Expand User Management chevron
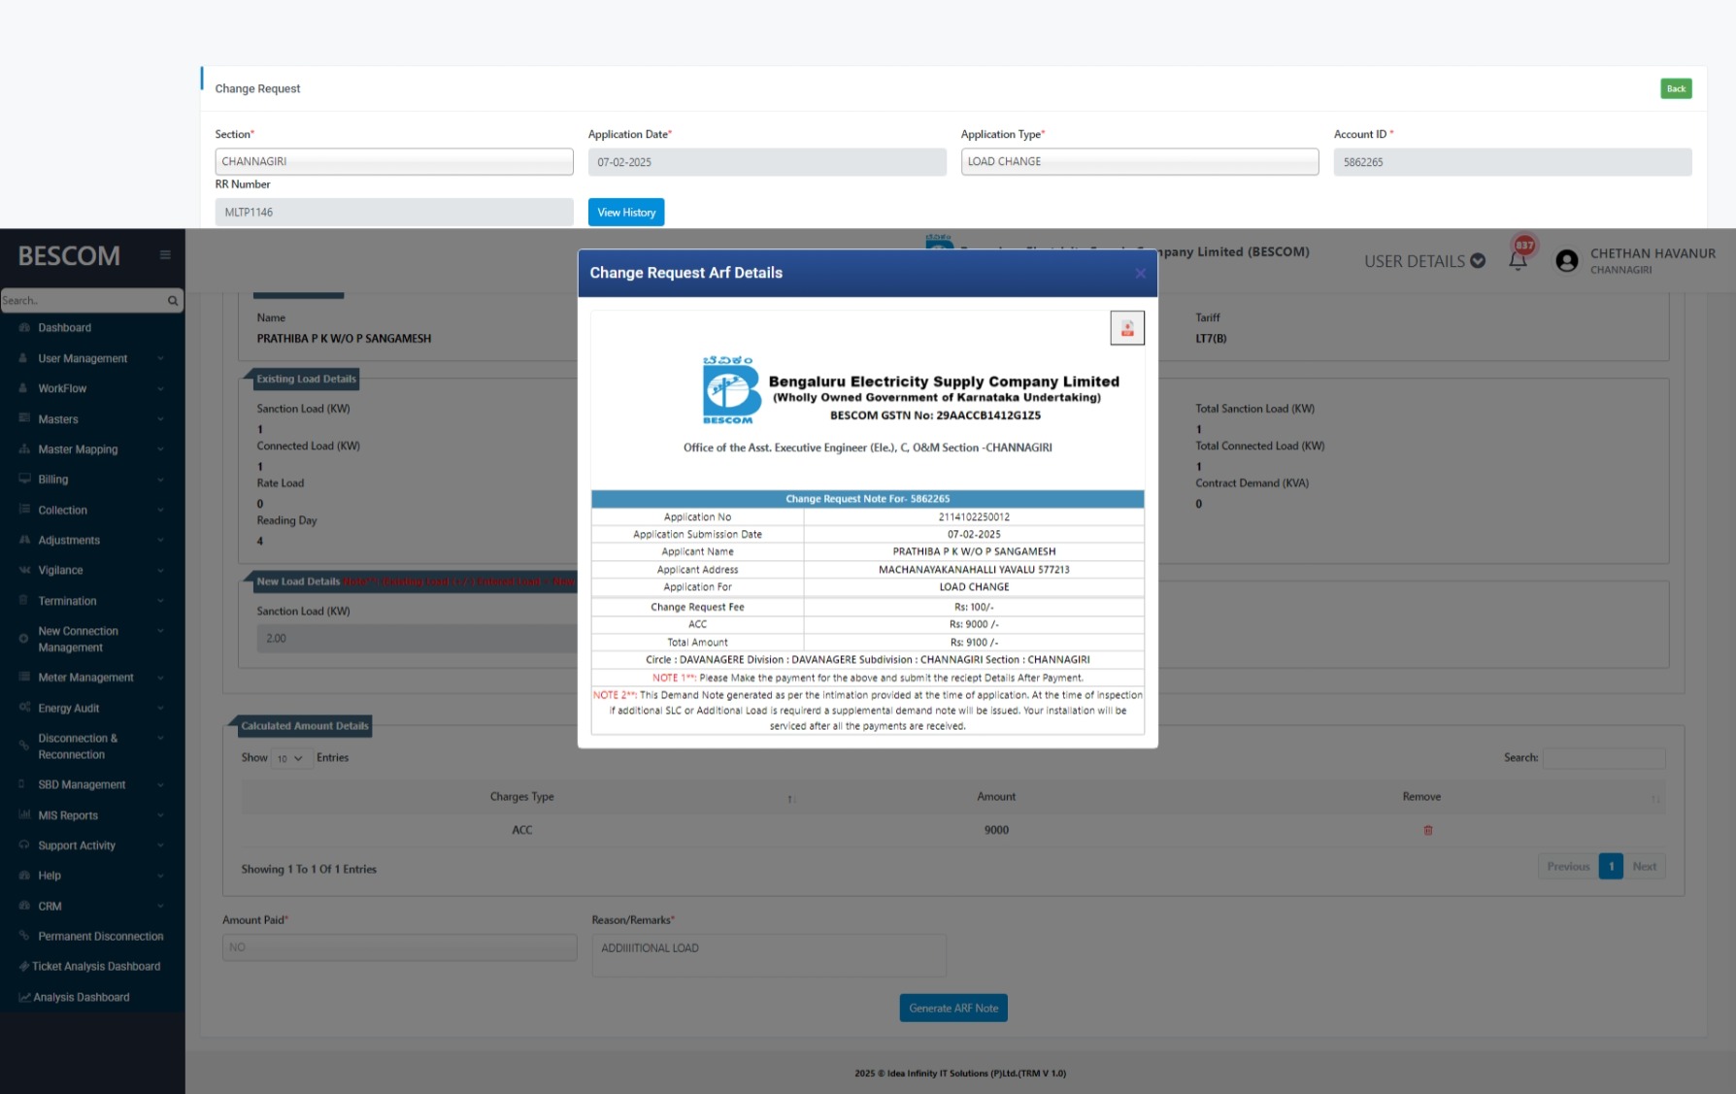This screenshot has height=1094, width=1736. click(x=160, y=358)
